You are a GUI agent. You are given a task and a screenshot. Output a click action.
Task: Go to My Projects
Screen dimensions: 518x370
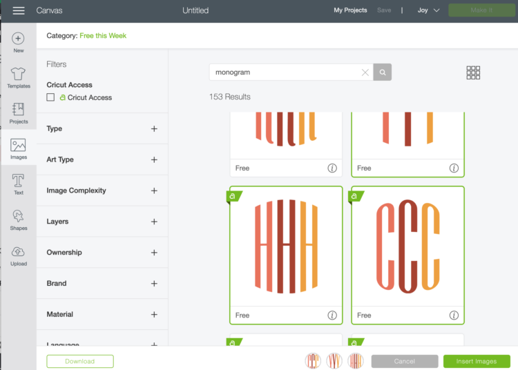[350, 10]
